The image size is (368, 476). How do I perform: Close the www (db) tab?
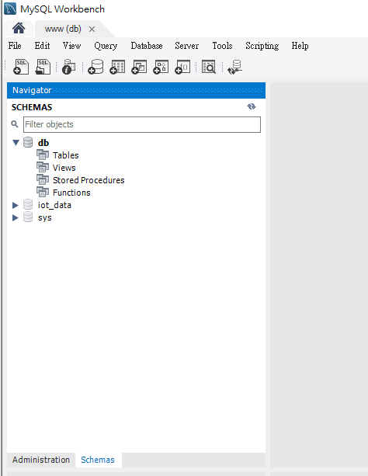(x=92, y=30)
